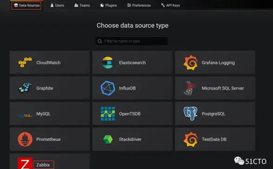
Task: Choose Stackdriver data source label
Action: click(x=130, y=139)
